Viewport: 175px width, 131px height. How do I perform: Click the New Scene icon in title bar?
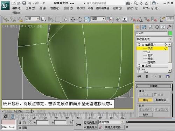(x=13, y=3)
